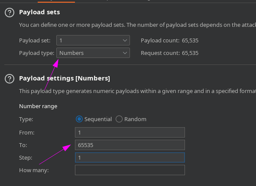Click the chevron arrow of Payload type combo

(x=125, y=53)
